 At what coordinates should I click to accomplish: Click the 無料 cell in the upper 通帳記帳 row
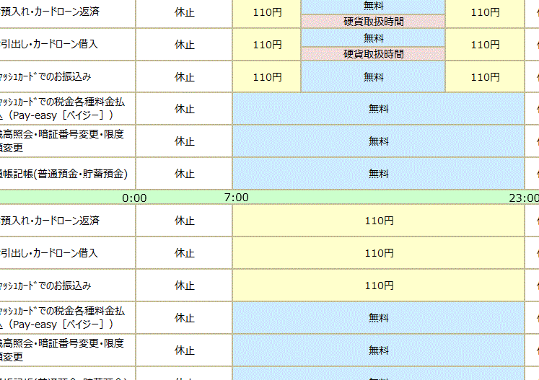378,174
